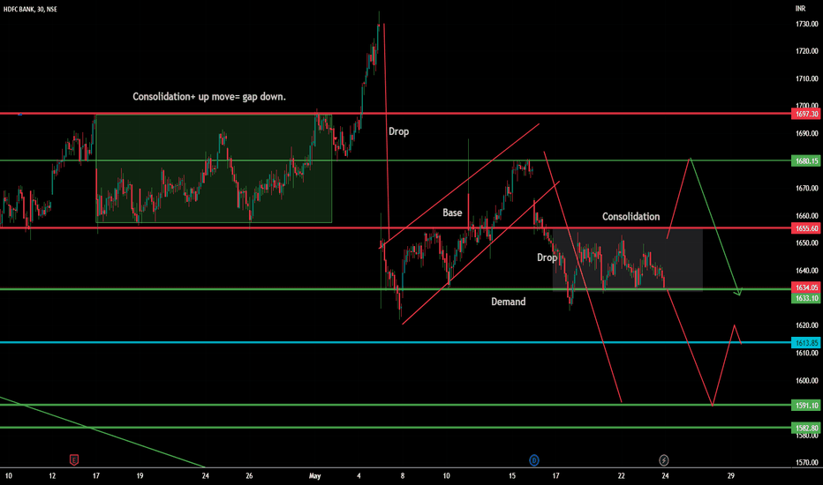Click the 1720.00 price scale tick

[x=807, y=51]
